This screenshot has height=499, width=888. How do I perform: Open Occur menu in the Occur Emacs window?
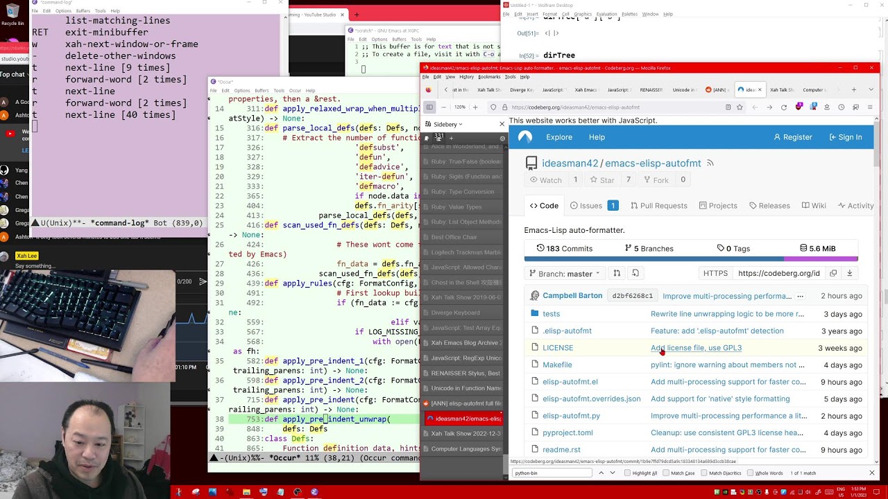pos(295,90)
